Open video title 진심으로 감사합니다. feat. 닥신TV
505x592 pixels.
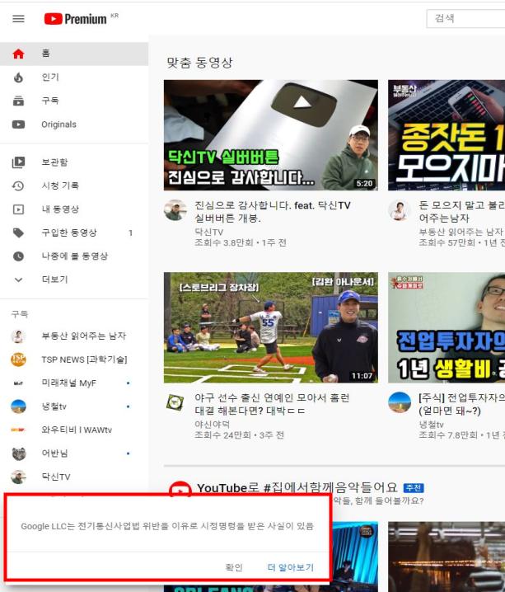click(x=273, y=211)
